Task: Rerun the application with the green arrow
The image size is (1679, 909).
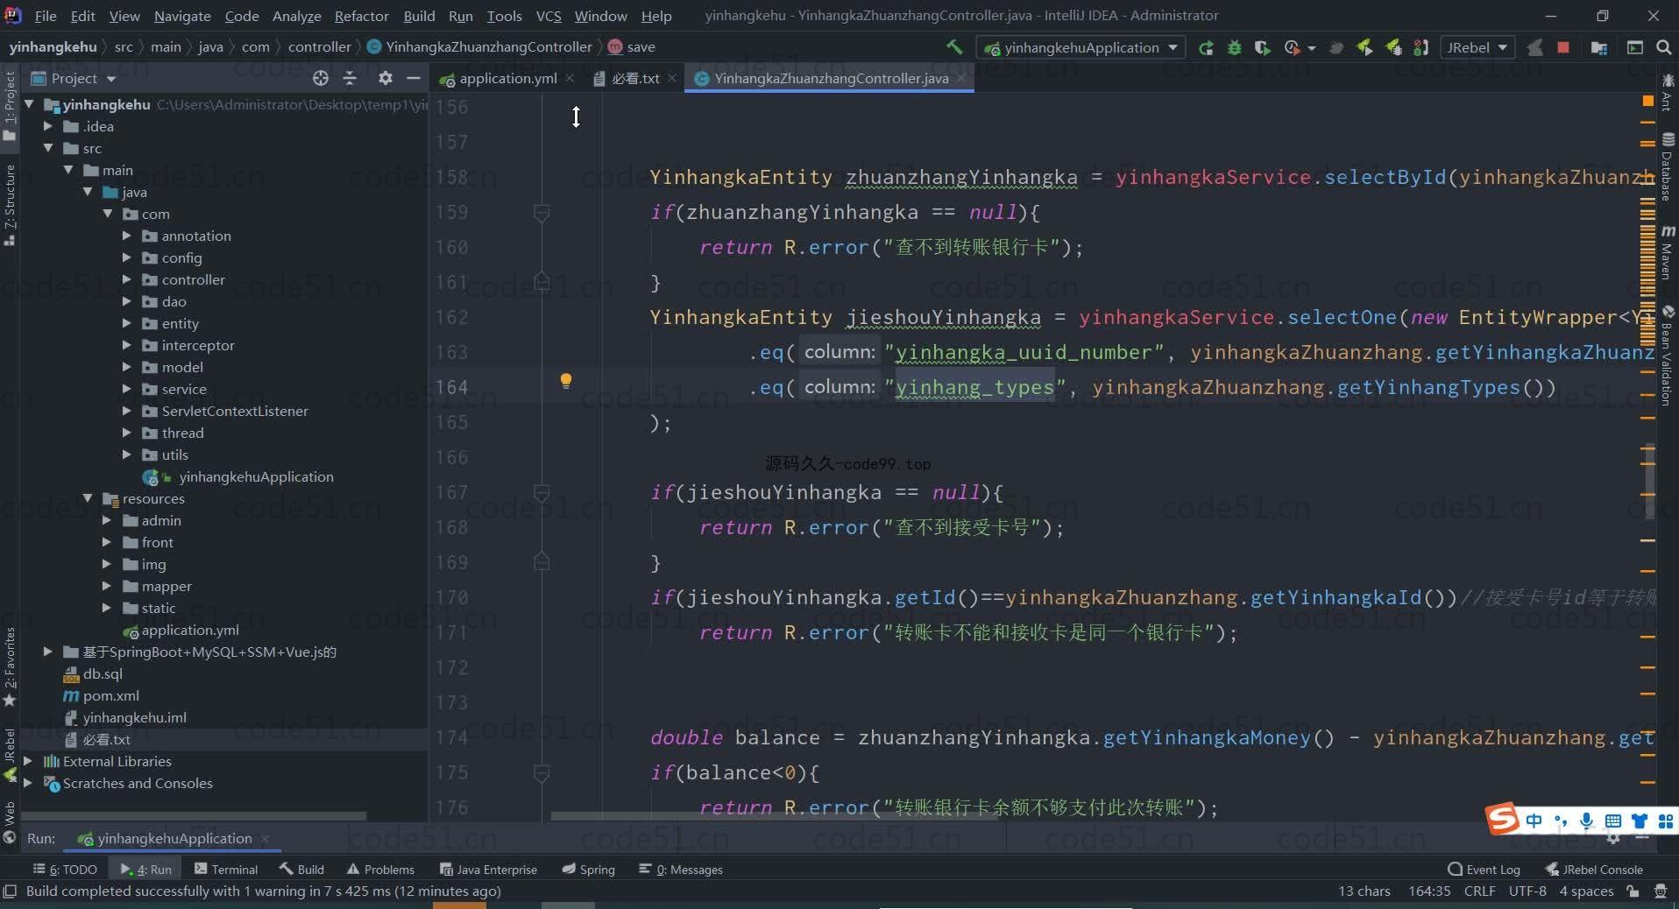Action: click(1207, 47)
